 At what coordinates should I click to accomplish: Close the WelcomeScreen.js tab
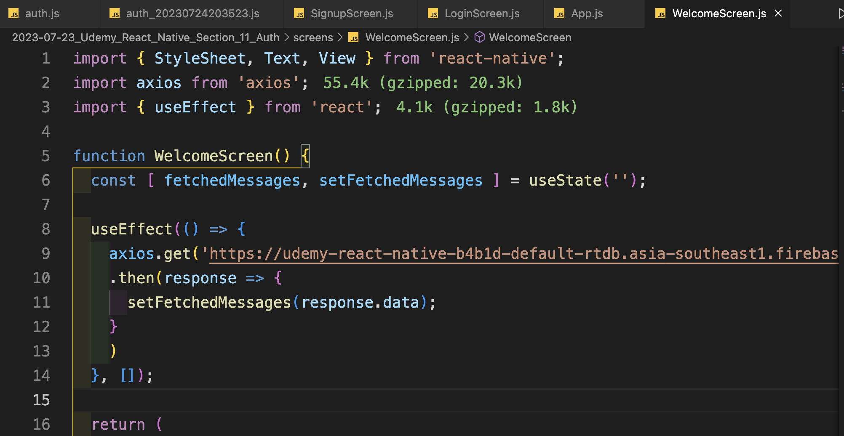click(778, 13)
